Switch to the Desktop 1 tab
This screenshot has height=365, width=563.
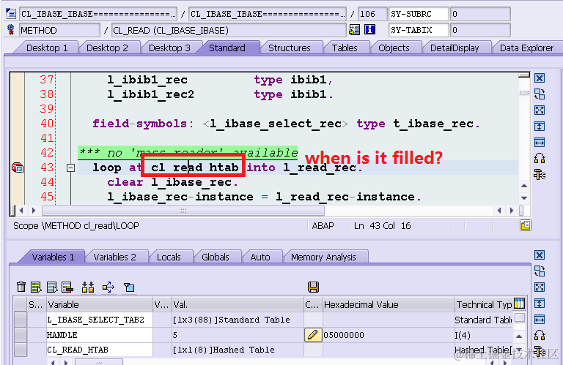tap(47, 48)
